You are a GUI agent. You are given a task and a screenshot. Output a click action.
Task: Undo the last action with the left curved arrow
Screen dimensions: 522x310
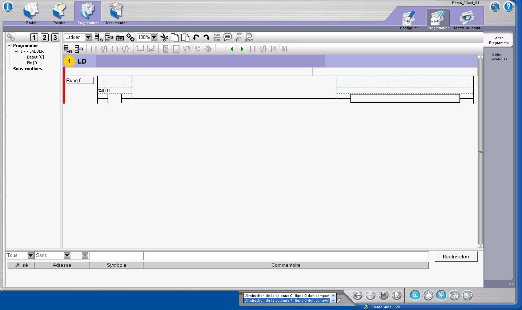tap(196, 37)
